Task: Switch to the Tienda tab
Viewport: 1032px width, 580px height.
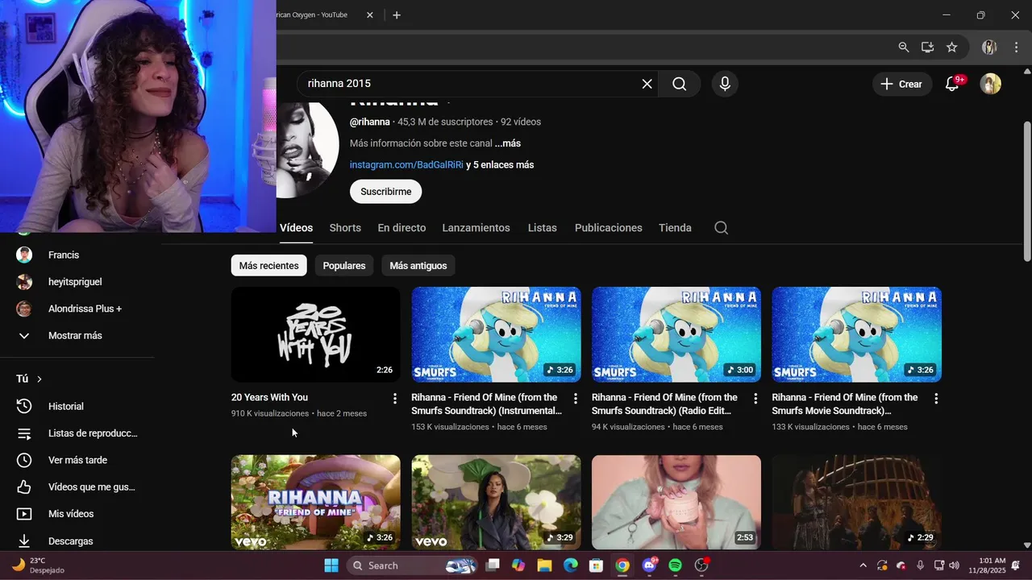Action: coord(675,228)
